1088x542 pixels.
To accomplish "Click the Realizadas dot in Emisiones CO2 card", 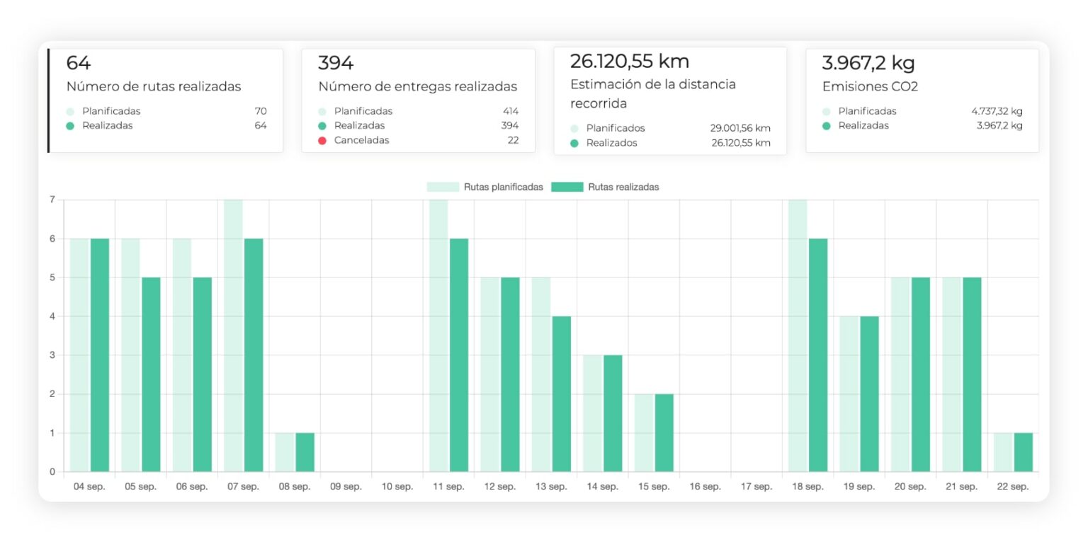I will click(x=828, y=125).
